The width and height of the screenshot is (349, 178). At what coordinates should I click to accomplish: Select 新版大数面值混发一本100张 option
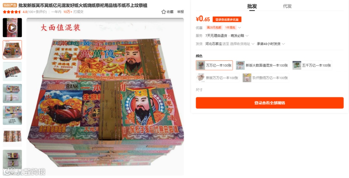[x=262, y=65]
